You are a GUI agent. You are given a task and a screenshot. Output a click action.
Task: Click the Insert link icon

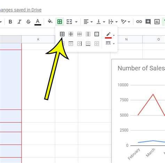[139, 22]
